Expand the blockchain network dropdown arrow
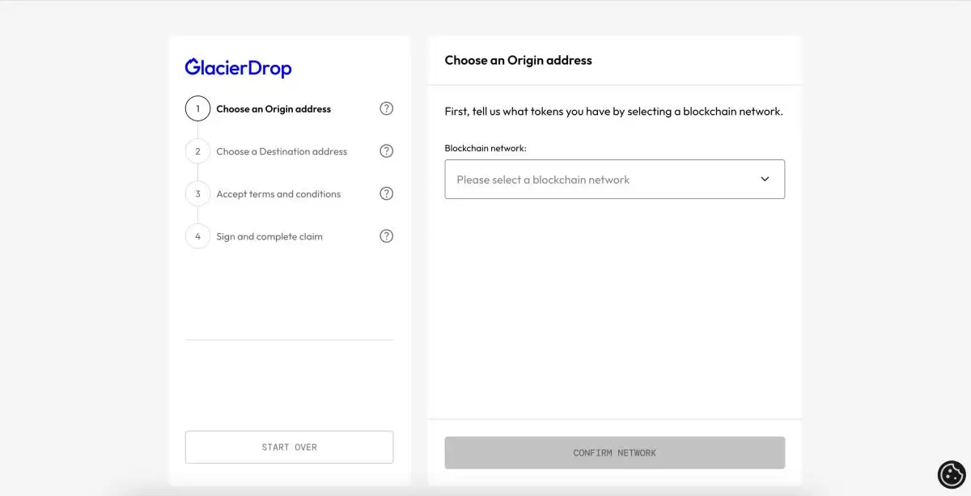This screenshot has width=971, height=496. click(x=765, y=180)
